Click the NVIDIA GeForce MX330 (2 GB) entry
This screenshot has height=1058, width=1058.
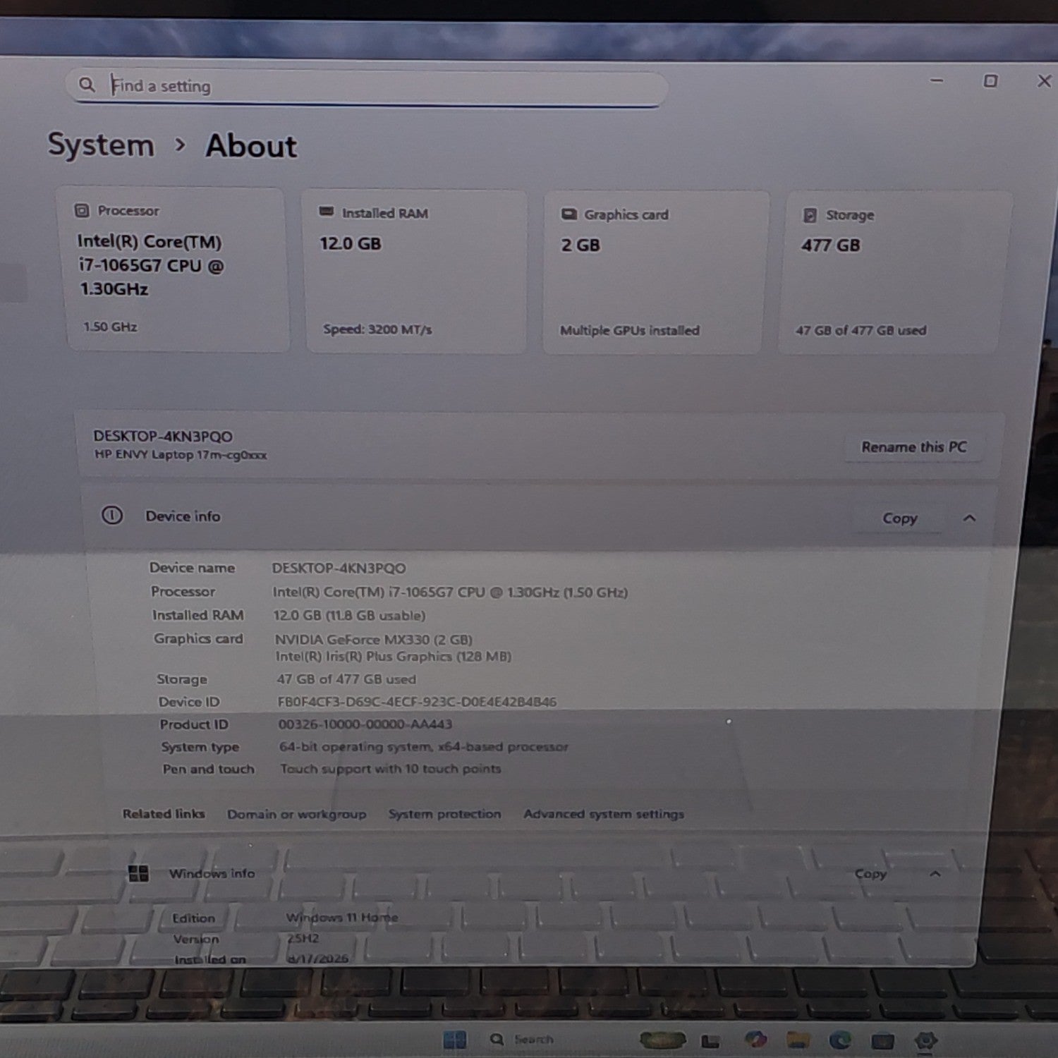(x=373, y=640)
